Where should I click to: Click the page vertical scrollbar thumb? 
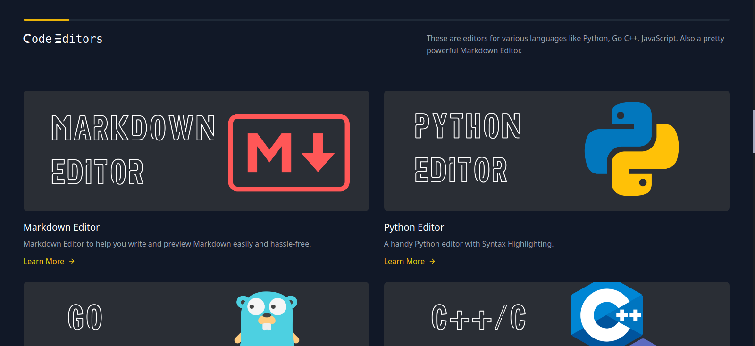[754, 132]
